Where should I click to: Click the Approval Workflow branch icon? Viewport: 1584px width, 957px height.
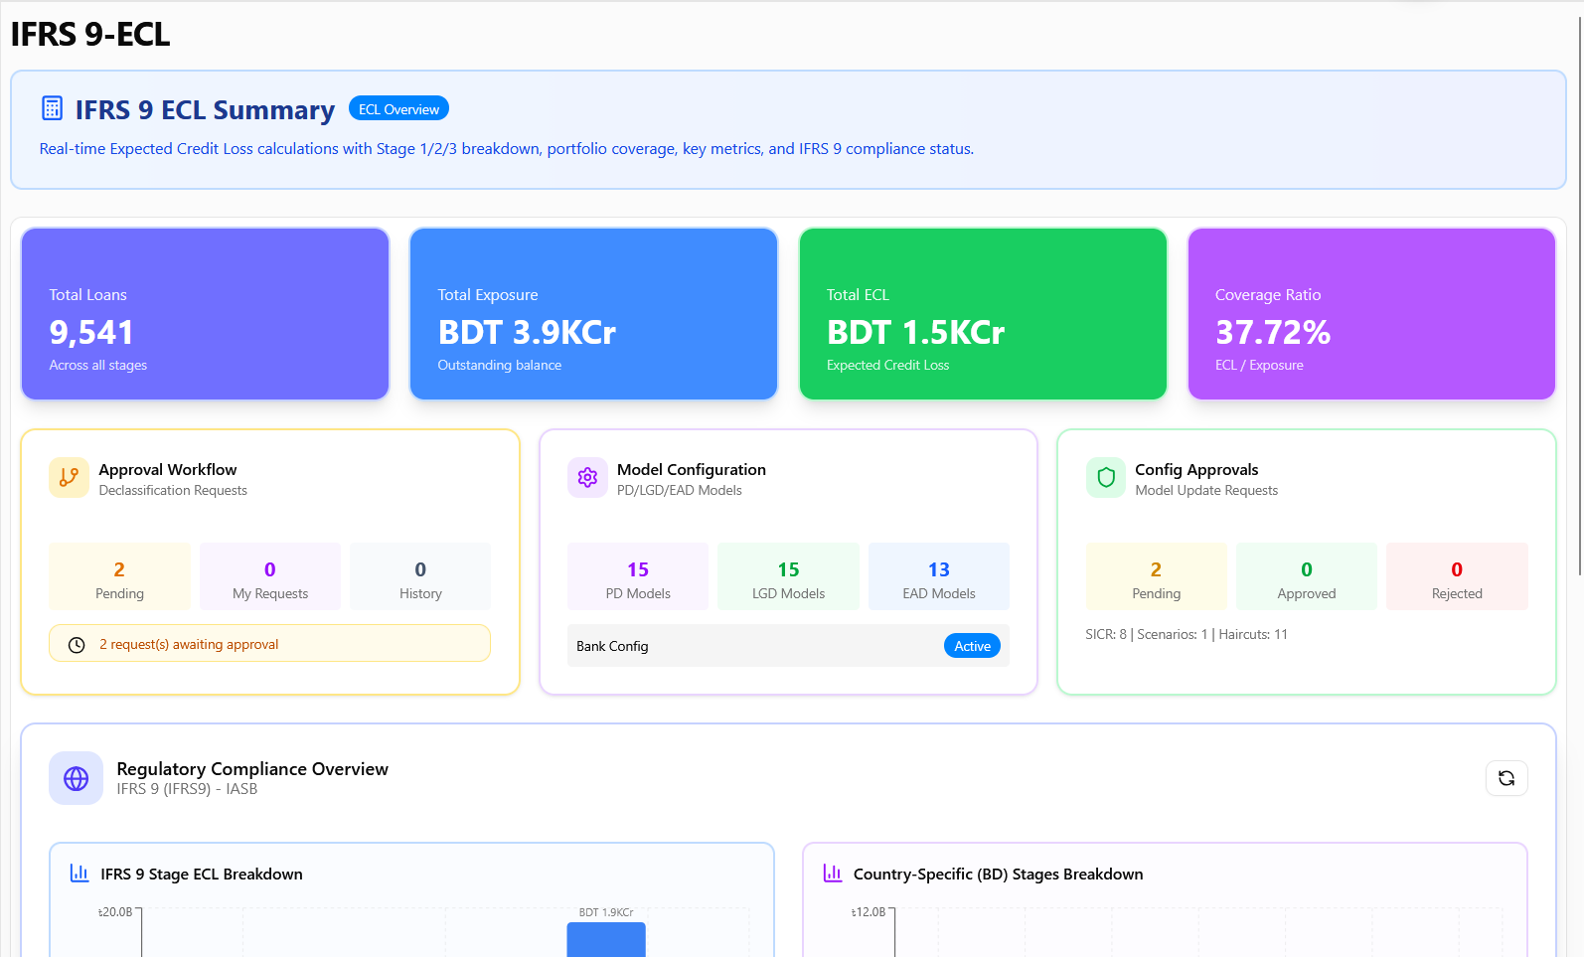pos(69,478)
